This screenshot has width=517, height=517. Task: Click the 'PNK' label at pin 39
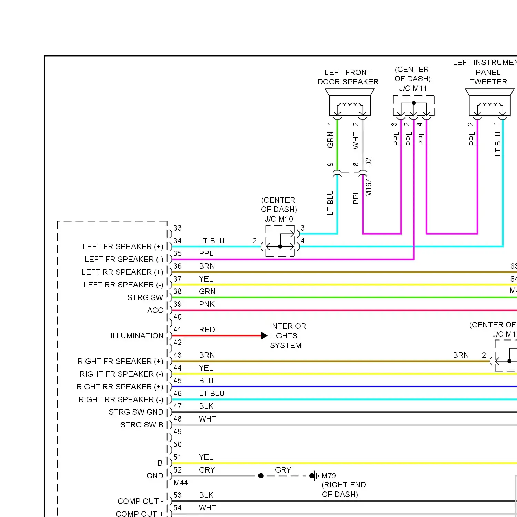coord(207,304)
